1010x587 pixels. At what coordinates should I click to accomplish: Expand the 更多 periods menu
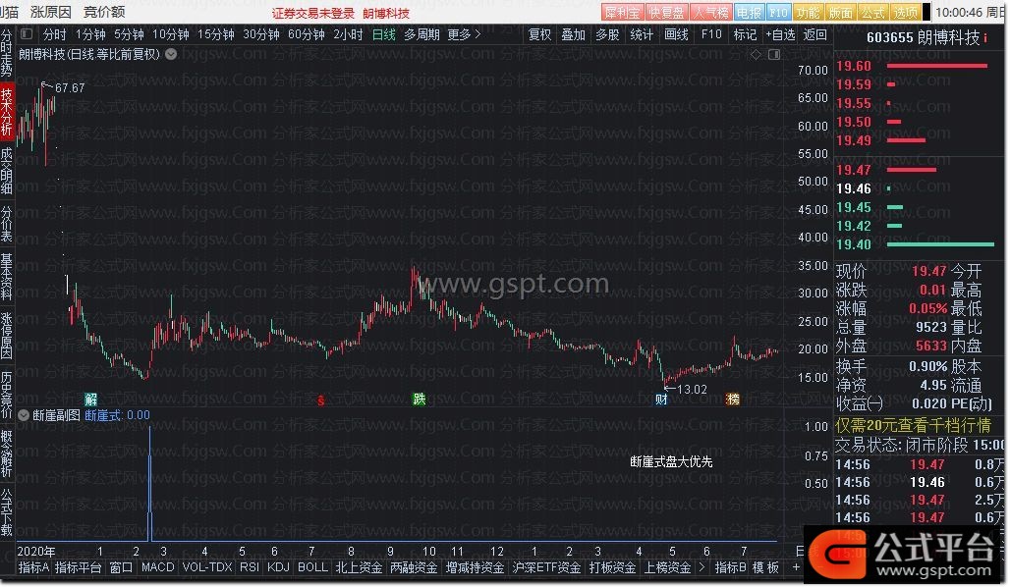pyautogui.click(x=464, y=34)
